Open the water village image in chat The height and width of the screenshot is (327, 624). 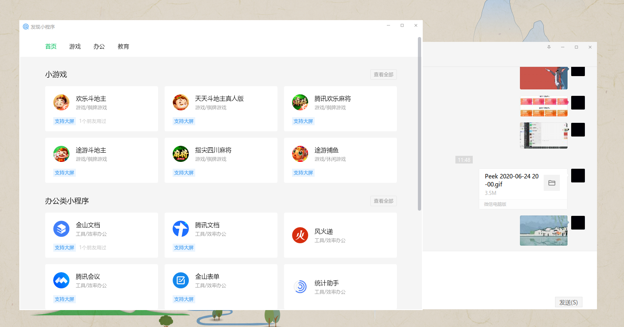[x=544, y=230]
